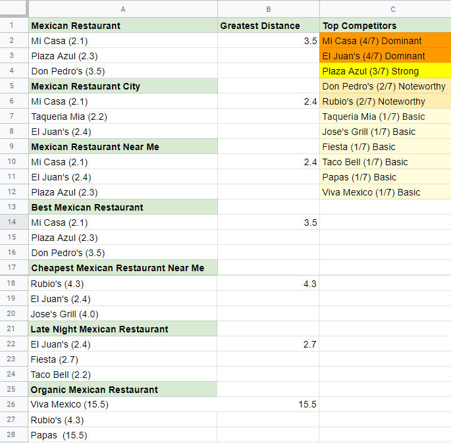Screen dimensions: 451x443
Task: Select yellow Plaza Azul (3/7) Strong cell
Action: click(x=385, y=71)
